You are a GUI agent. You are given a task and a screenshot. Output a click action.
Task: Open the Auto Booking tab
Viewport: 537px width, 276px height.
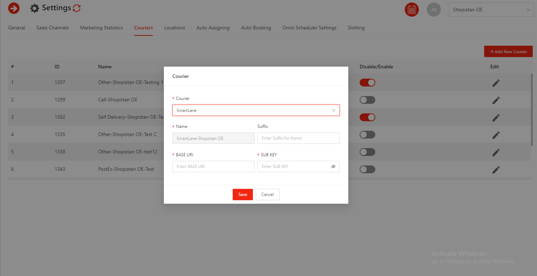click(256, 28)
